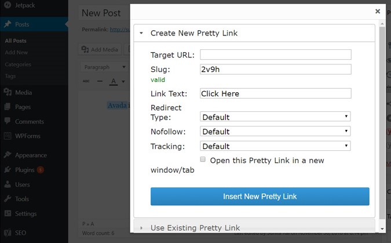
Task: Click the Target URL input field
Action: coord(275,55)
